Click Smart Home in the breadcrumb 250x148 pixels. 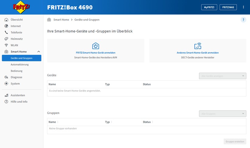(x=61, y=20)
